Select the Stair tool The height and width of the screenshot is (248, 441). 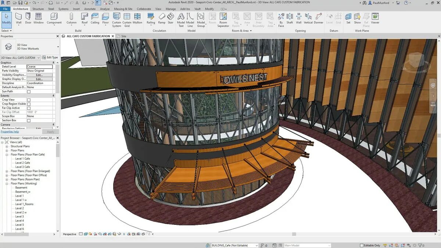[171, 18]
